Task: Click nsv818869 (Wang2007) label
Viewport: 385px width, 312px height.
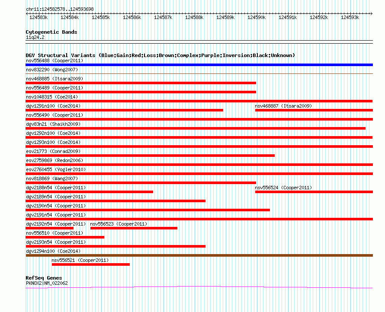Action: (52, 178)
